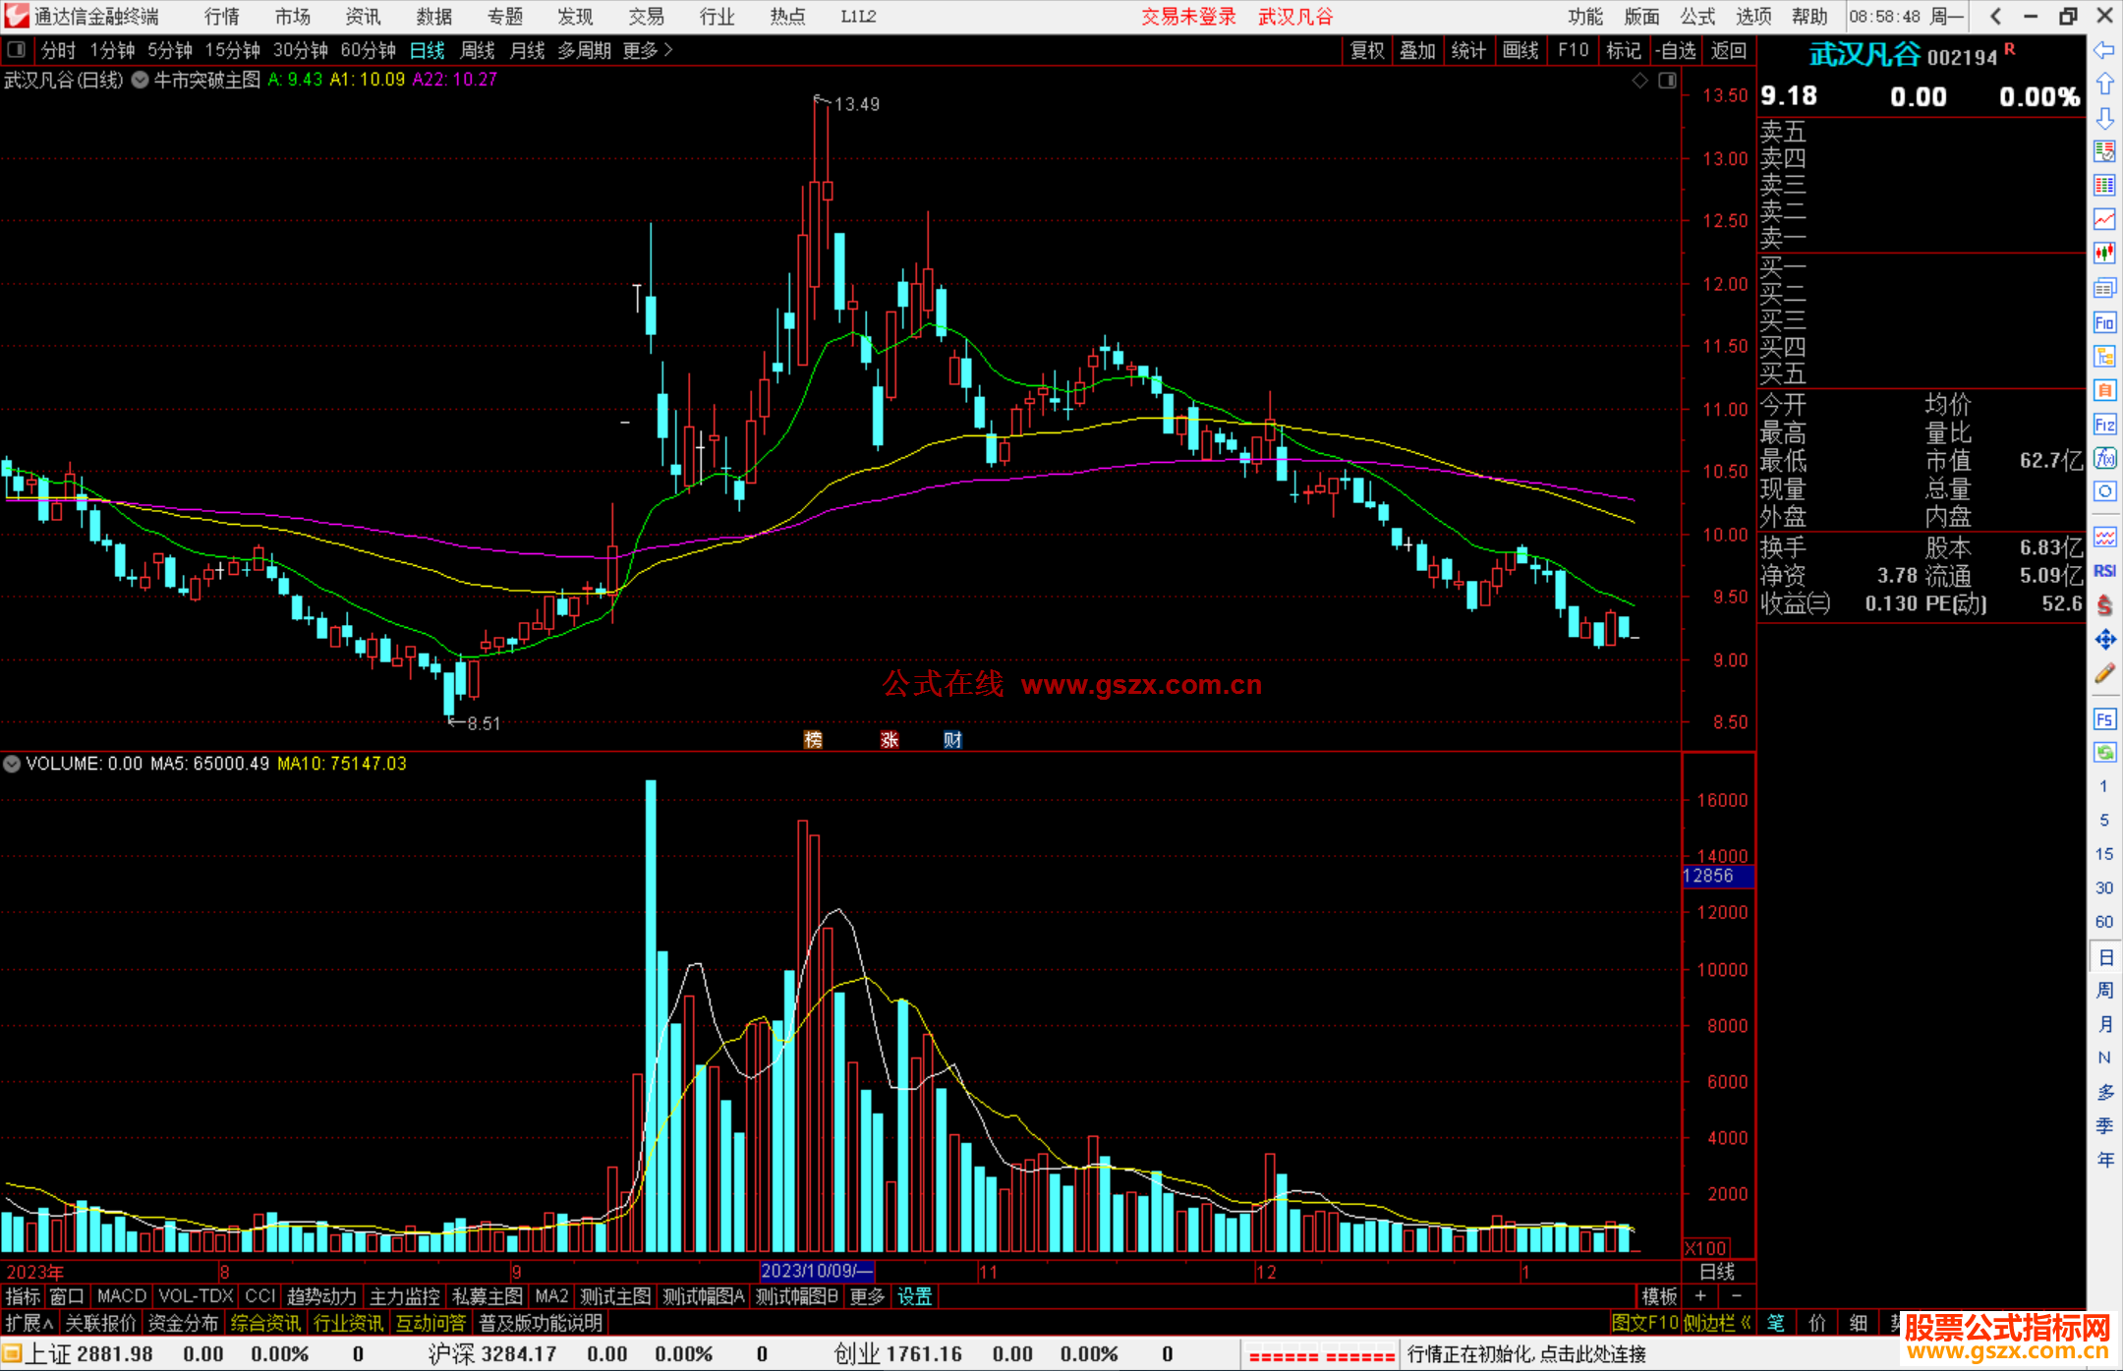This screenshot has height=1371, width=2123.
Task: Toggle the round icon beside 牛市突破主图
Action: pyautogui.click(x=141, y=80)
